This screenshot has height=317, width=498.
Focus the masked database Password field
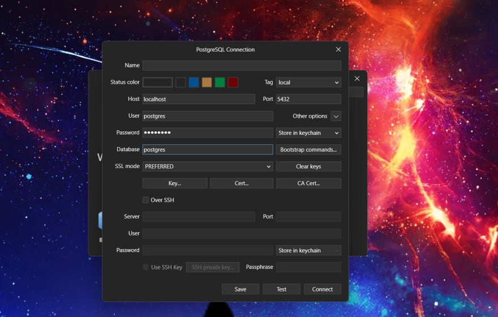pos(208,133)
